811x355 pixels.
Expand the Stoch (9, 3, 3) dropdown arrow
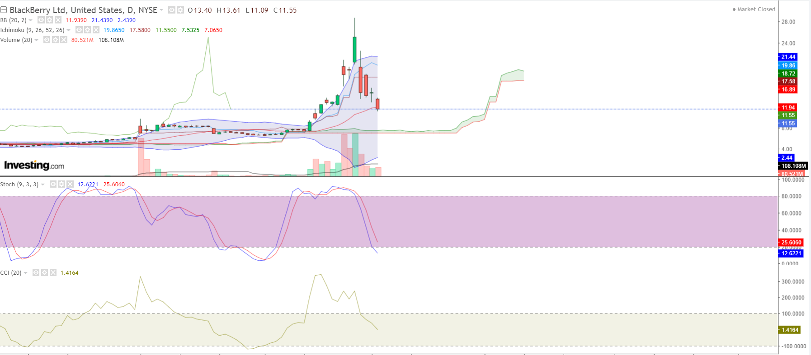(x=43, y=184)
